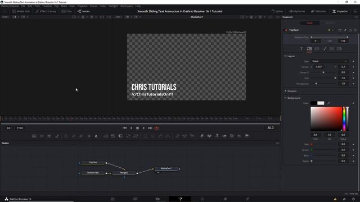Select the Merge2 node
The width and height of the screenshot is (360, 202).
coord(124,173)
